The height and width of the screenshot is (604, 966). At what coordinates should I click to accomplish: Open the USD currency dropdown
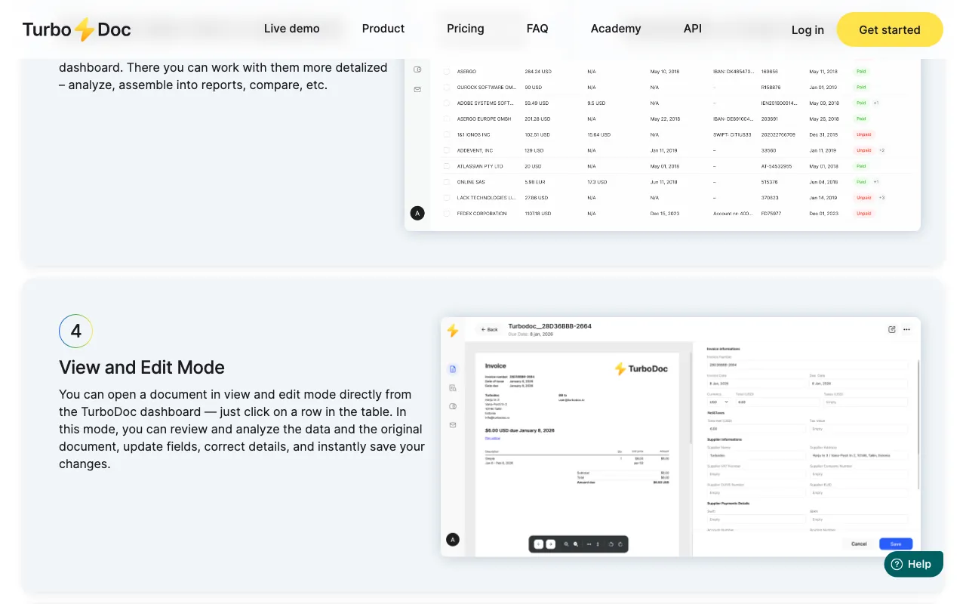(718, 402)
